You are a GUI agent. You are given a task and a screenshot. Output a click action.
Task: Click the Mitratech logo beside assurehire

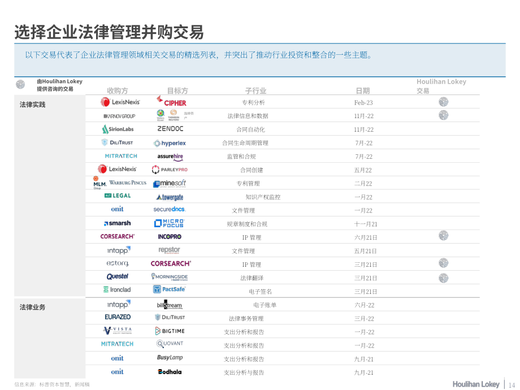click(x=121, y=156)
